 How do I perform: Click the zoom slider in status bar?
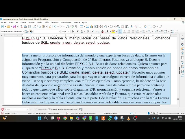[170, 113]
